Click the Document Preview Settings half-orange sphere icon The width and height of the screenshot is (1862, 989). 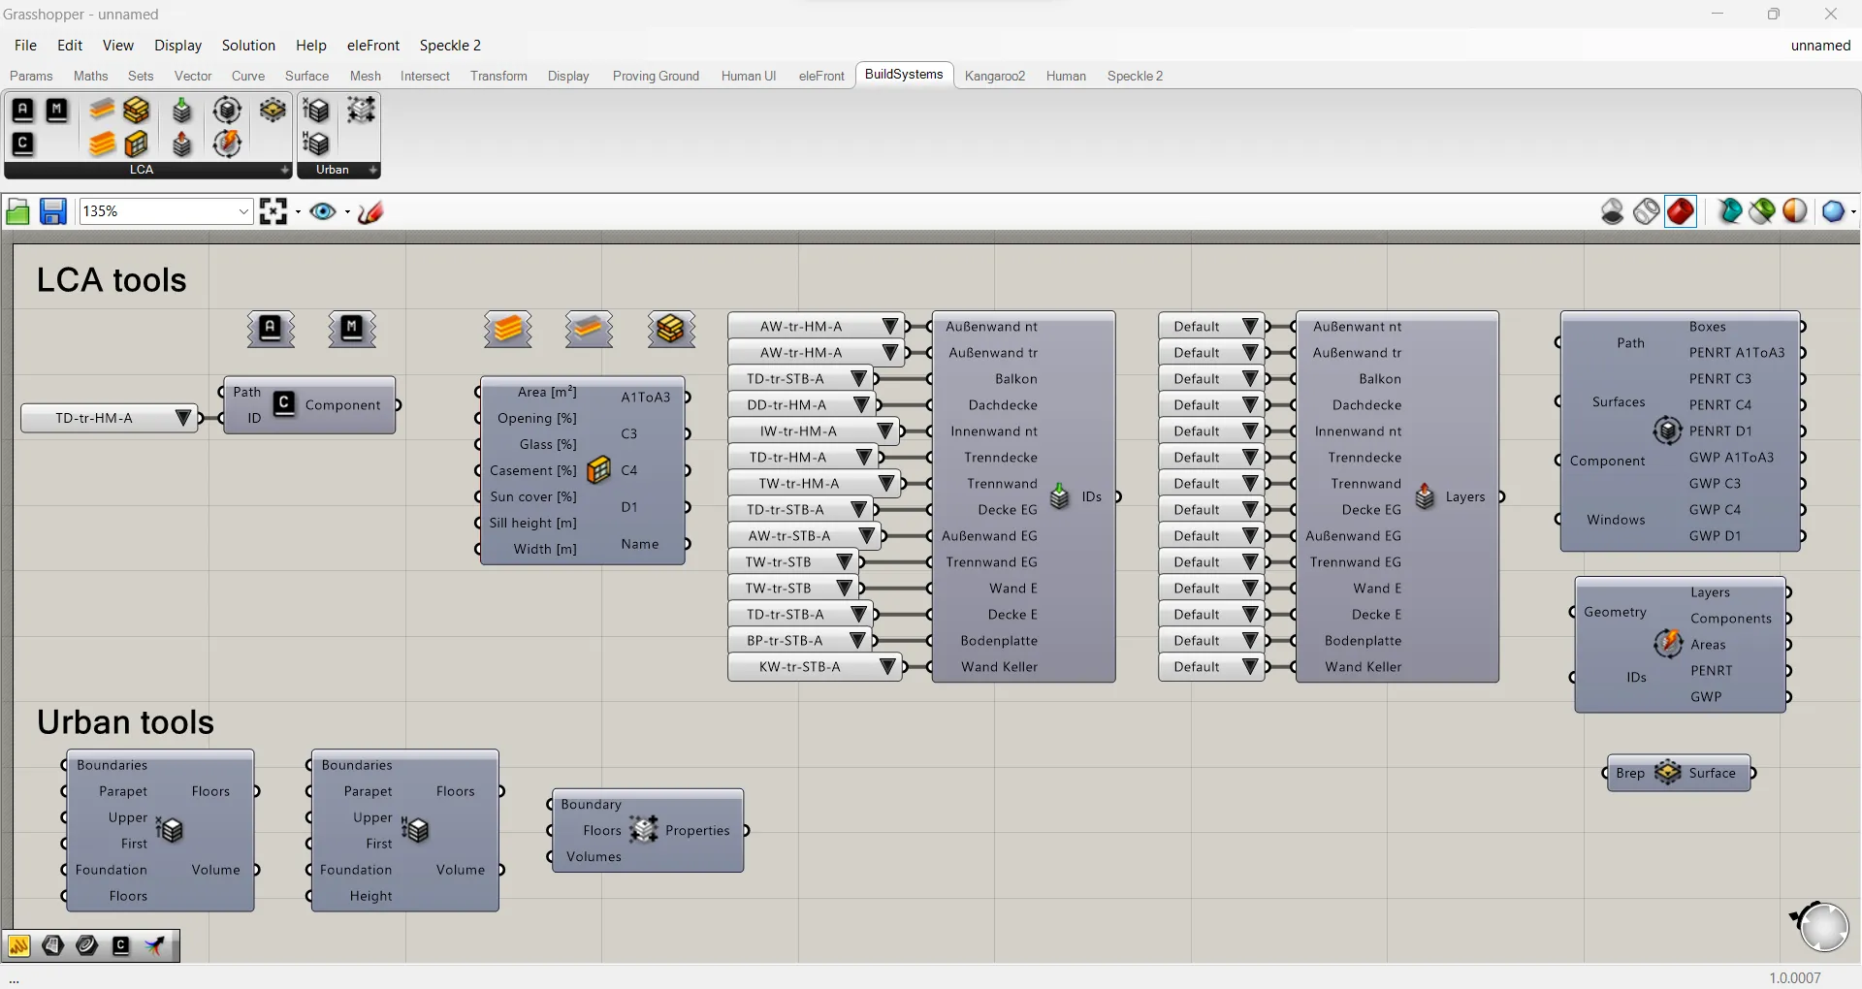pos(1795,211)
